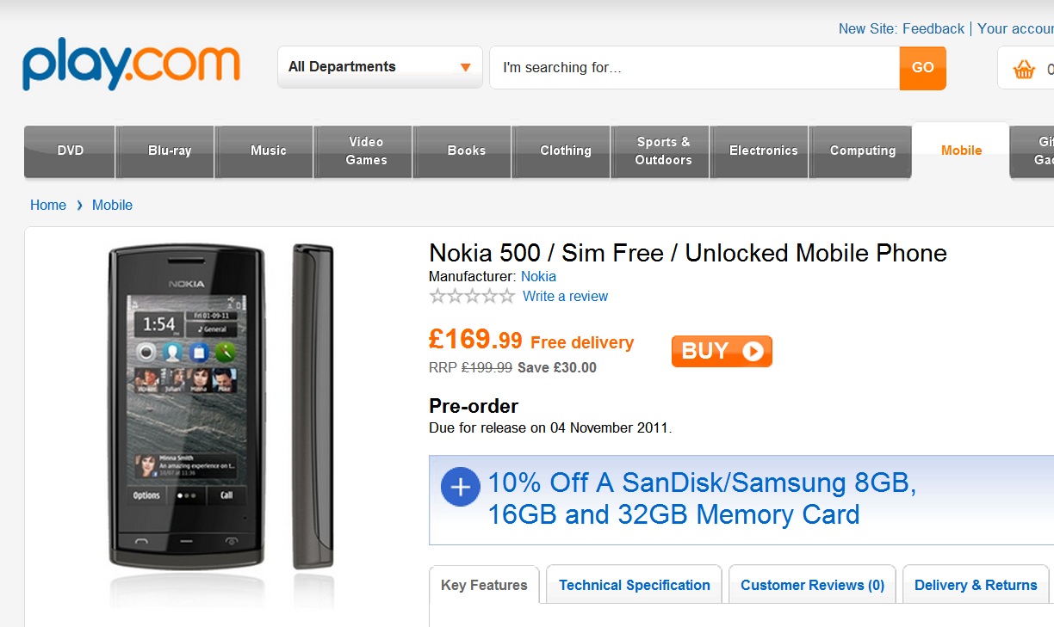Switch to the Technical Specification tab

(x=635, y=585)
